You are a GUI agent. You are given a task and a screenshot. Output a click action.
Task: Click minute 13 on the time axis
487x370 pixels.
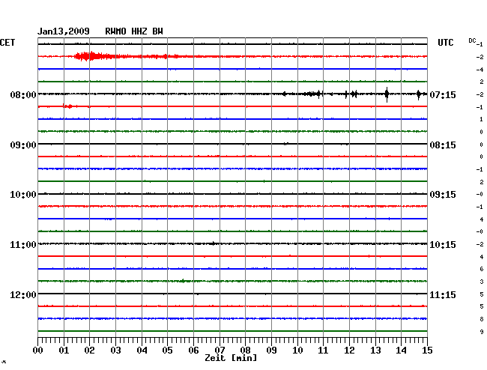375,350
